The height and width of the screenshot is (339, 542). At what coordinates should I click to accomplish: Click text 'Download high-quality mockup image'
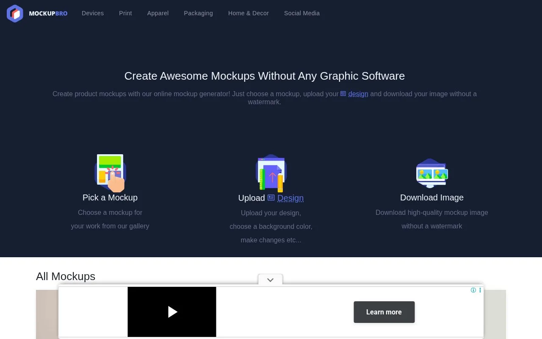(x=432, y=212)
